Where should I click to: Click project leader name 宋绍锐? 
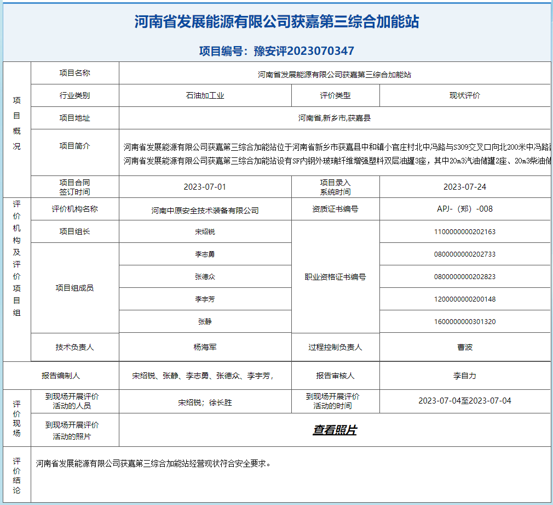(x=205, y=232)
